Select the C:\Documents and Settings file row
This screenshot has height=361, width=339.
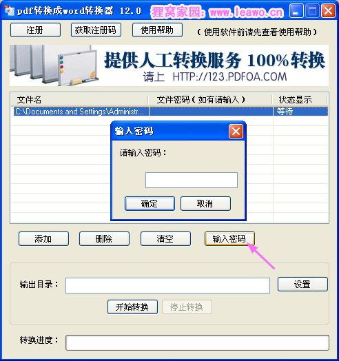pos(169,112)
